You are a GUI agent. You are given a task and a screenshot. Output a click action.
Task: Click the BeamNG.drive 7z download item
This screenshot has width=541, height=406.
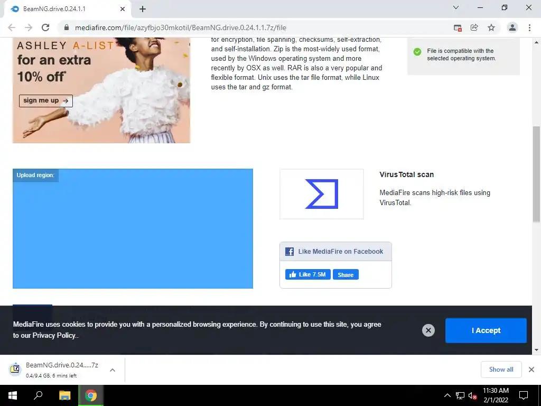click(x=62, y=370)
